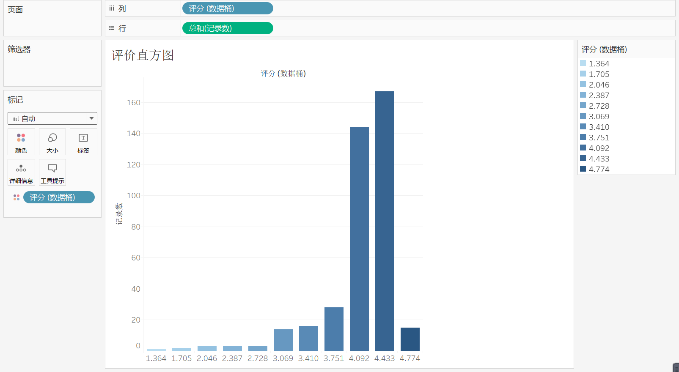
Task: Click the 标记 marks card title
Action: tap(15, 100)
